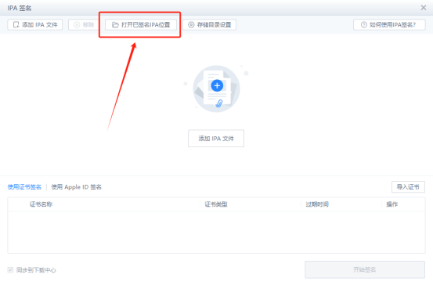Click the center 添加 IPA 文件 button
Viewport: 433px width, 289px height.
(x=216, y=139)
